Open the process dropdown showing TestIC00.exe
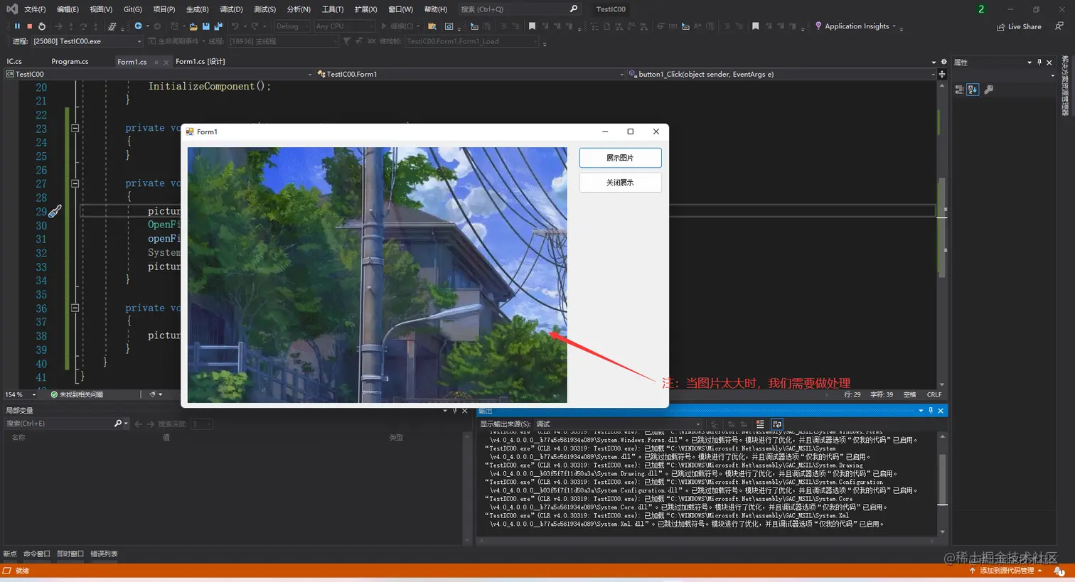 tap(87, 41)
